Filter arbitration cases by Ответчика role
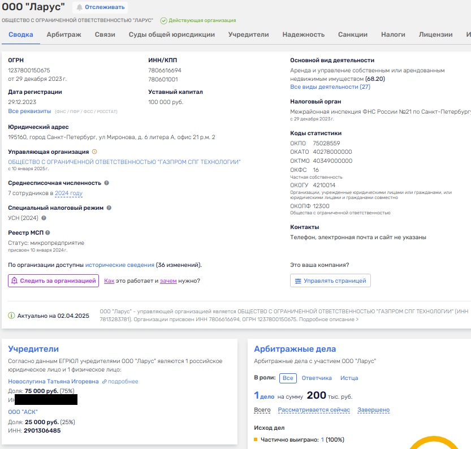The height and width of the screenshot is (449, 471). click(317, 378)
